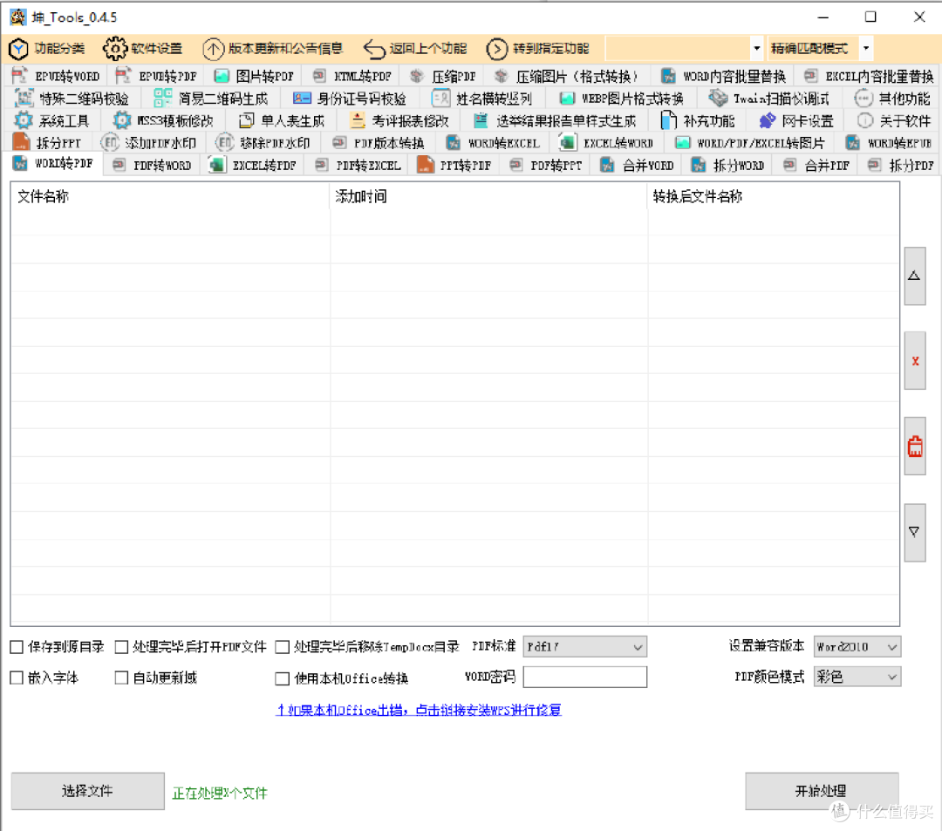The image size is (942, 831).
Task: Select the WORD转PDF tab
Action: click(53, 163)
